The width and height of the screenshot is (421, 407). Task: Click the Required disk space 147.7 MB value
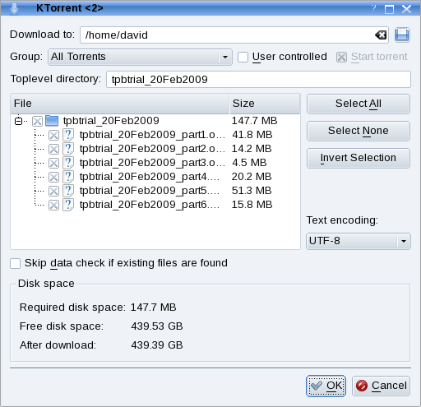coord(153,308)
